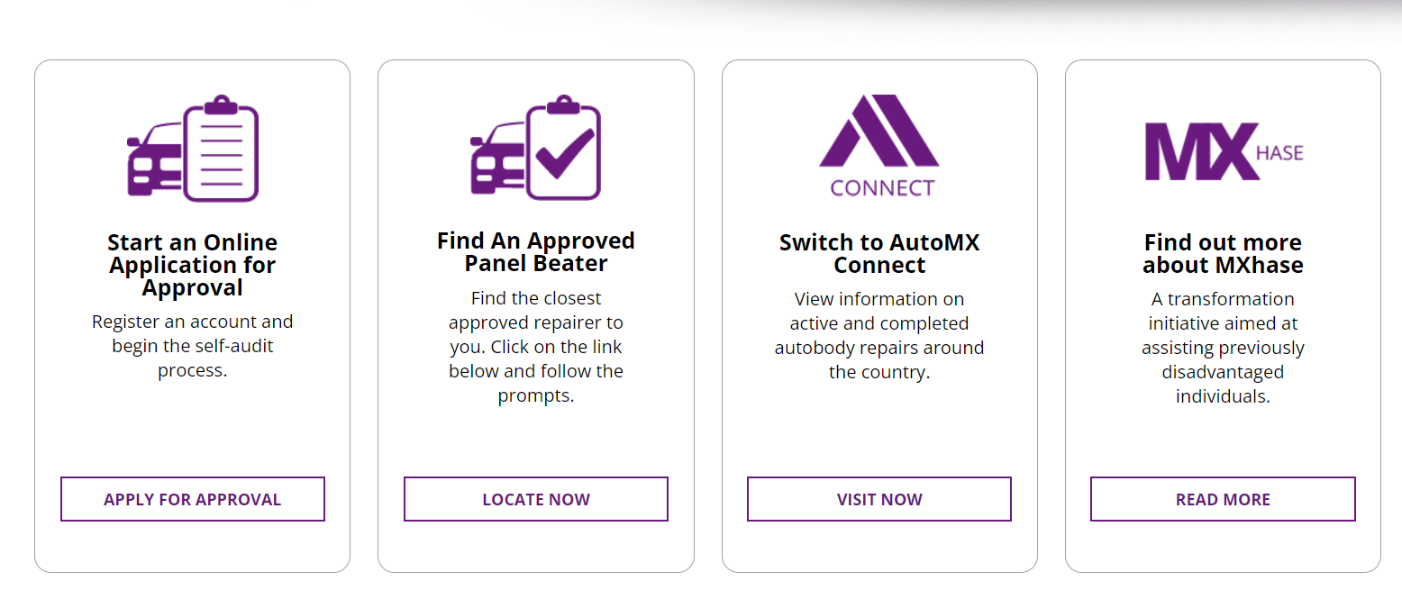
Task: Click the Switch to AutoMX Connect heading
Action: pos(879,253)
